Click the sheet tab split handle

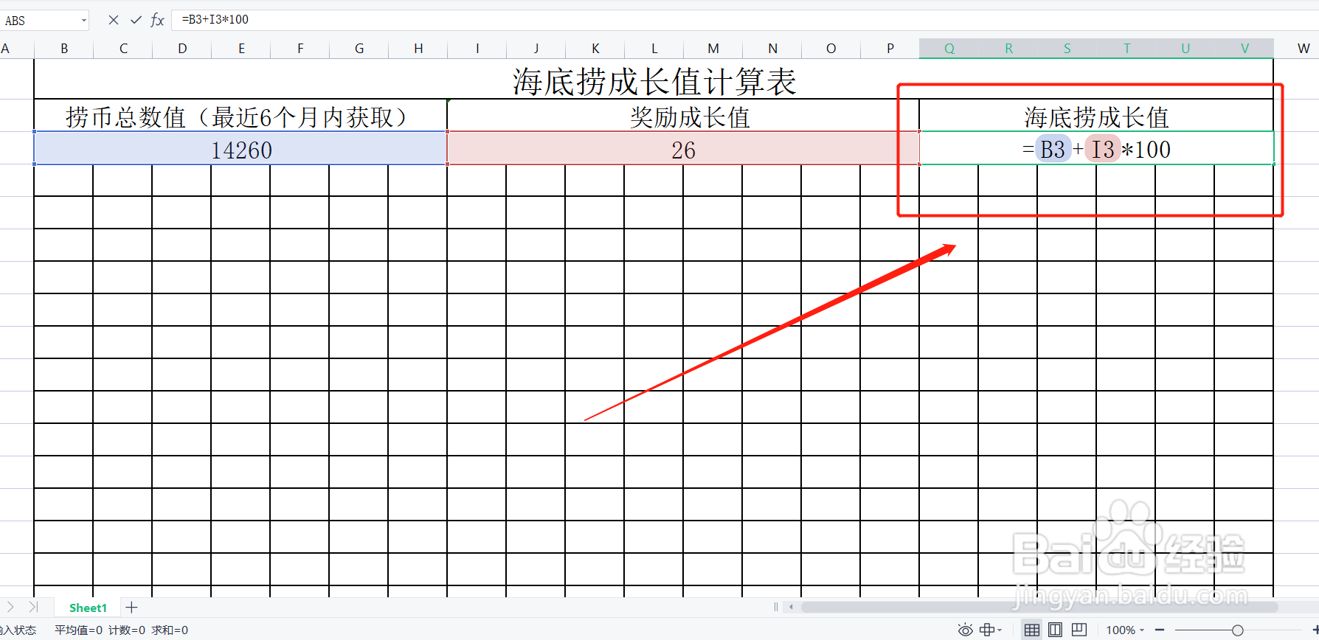775,607
